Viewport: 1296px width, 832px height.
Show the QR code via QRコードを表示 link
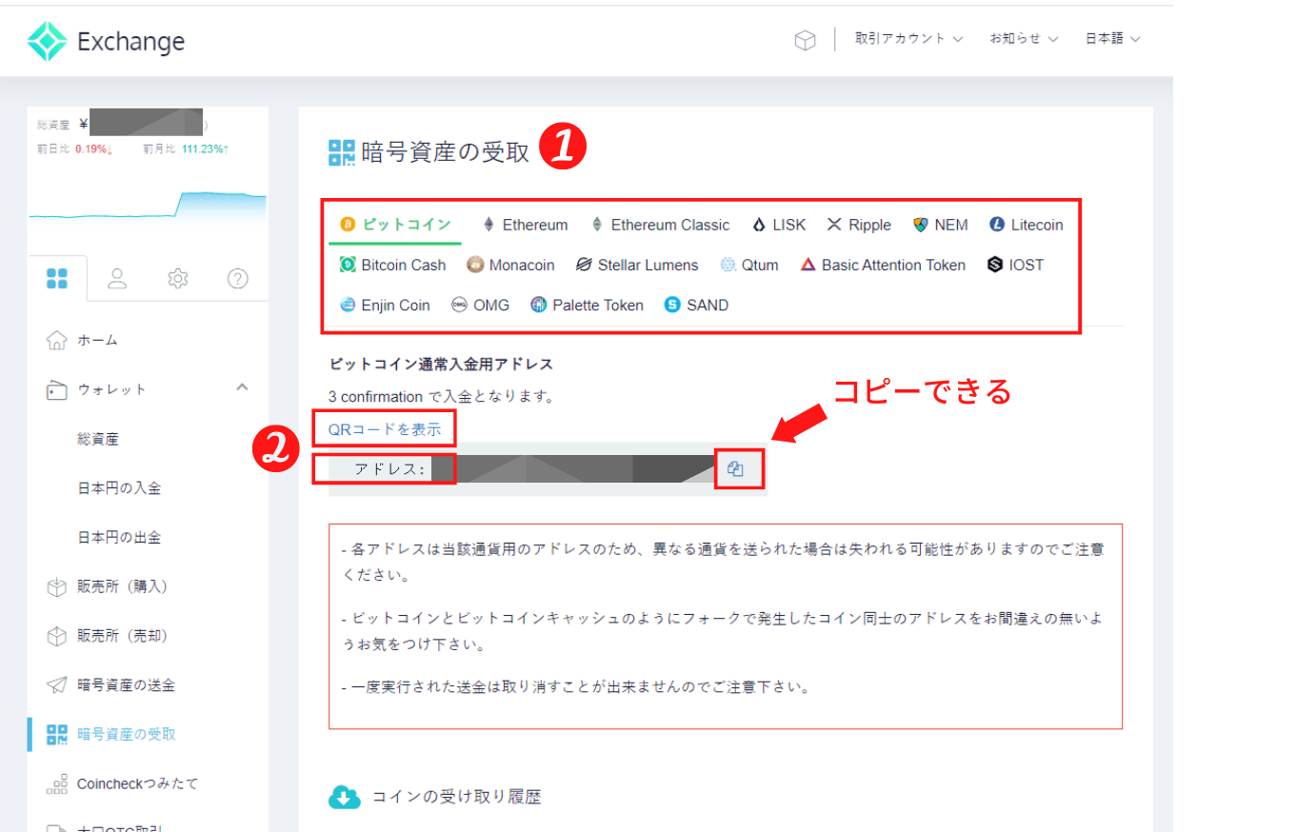(x=385, y=429)
